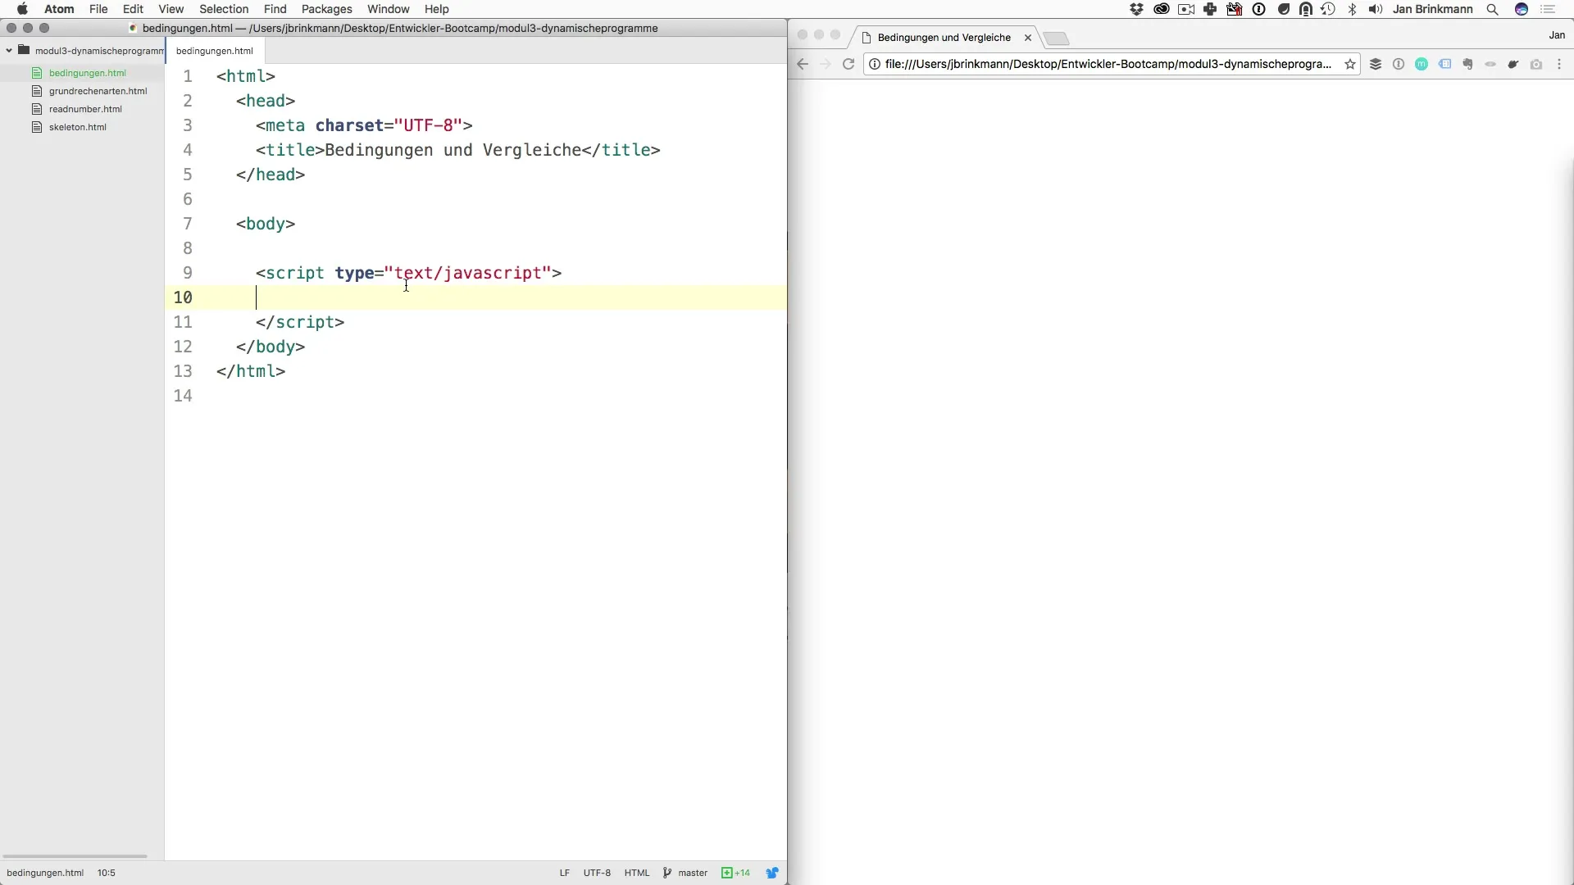
Task: Open the Find menu
Action: pos(275,9)
